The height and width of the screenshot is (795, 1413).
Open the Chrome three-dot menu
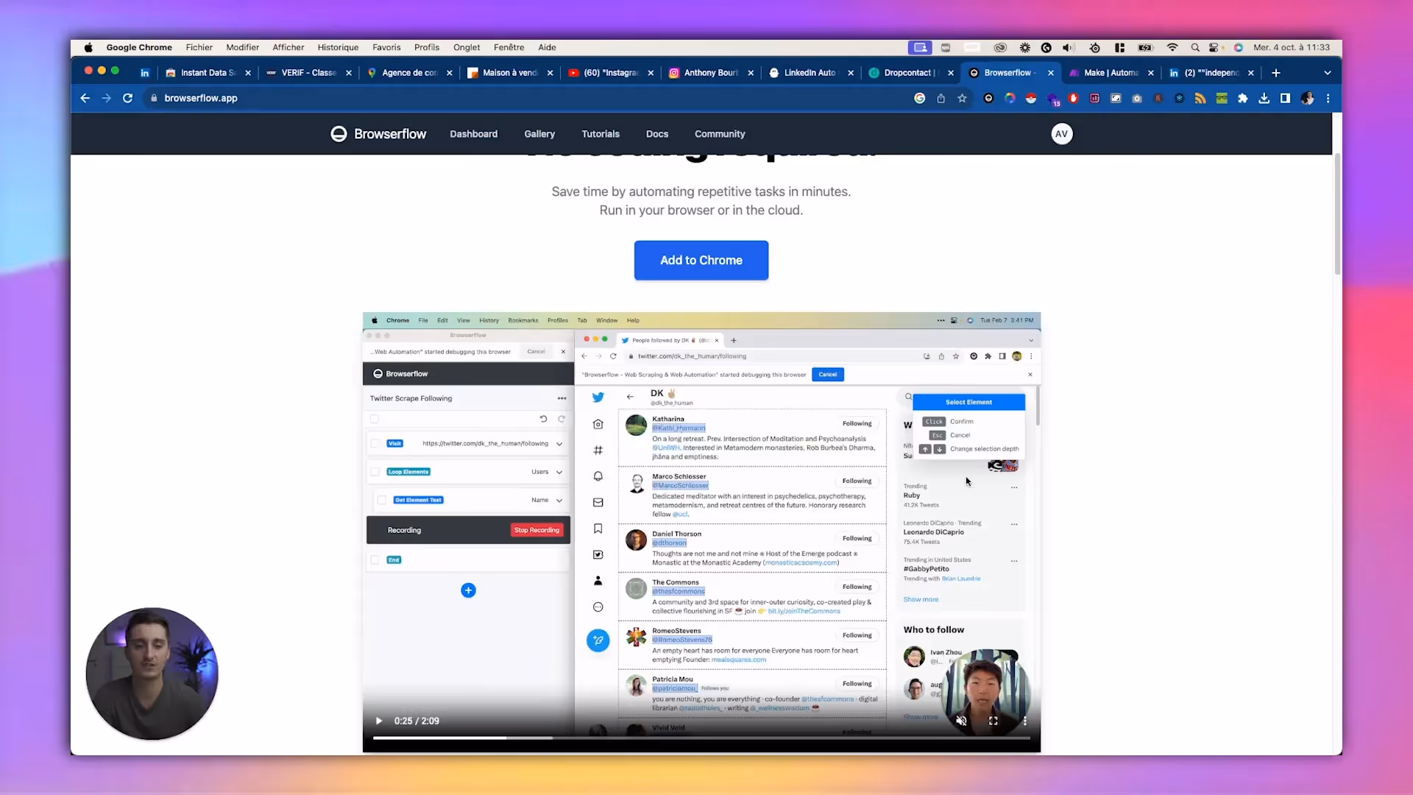[1328, 98]
